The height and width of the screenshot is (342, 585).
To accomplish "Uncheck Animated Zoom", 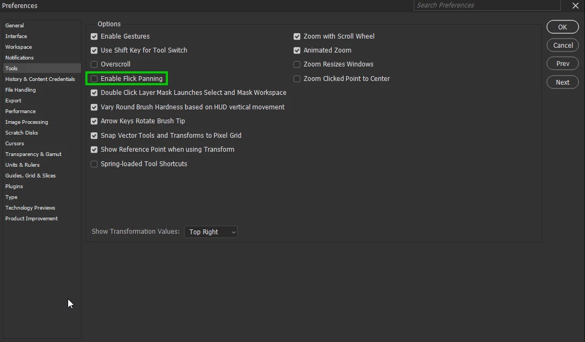I will pos(297,50).
